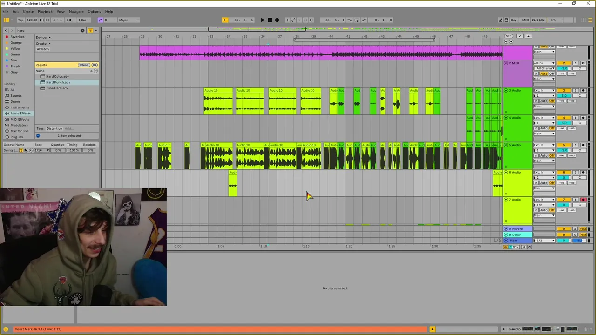
Task: Open the Create menu
Action: pos(28,12)
